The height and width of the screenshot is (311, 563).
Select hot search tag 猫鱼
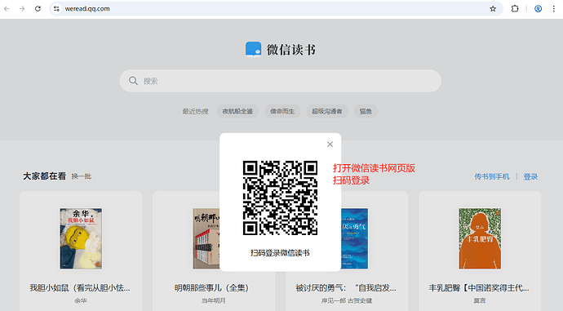pos(366,111)
